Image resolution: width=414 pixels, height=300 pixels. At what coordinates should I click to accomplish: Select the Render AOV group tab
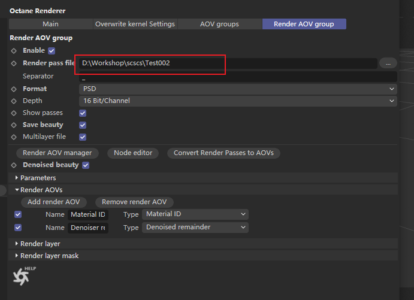304,24
